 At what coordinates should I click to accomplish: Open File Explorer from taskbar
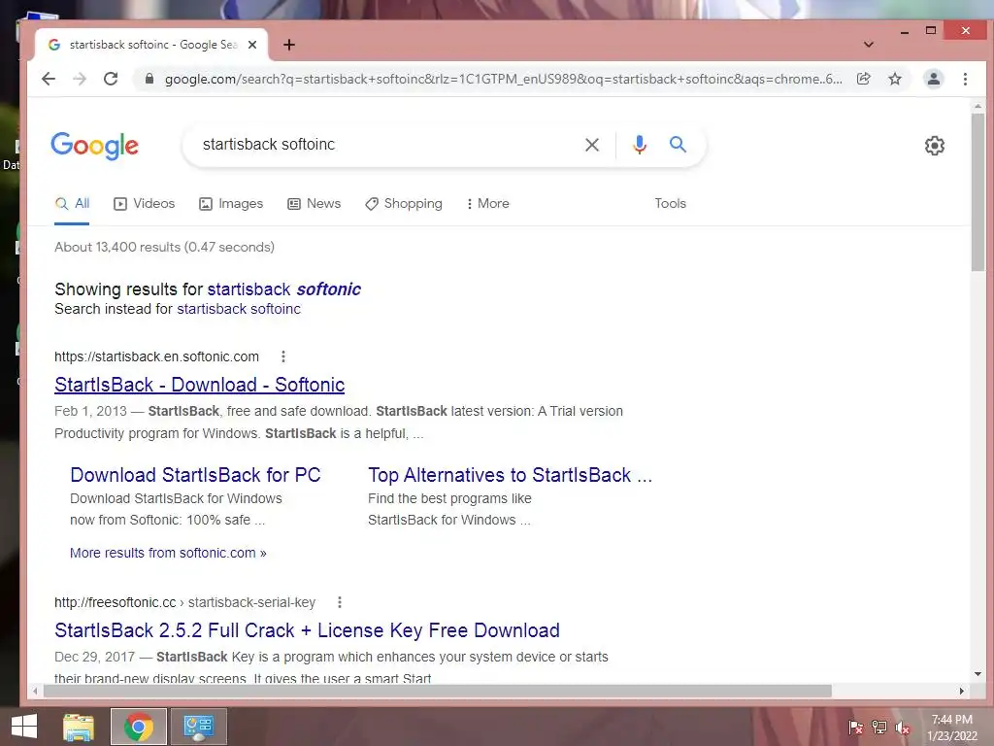(x=79, y=727)
